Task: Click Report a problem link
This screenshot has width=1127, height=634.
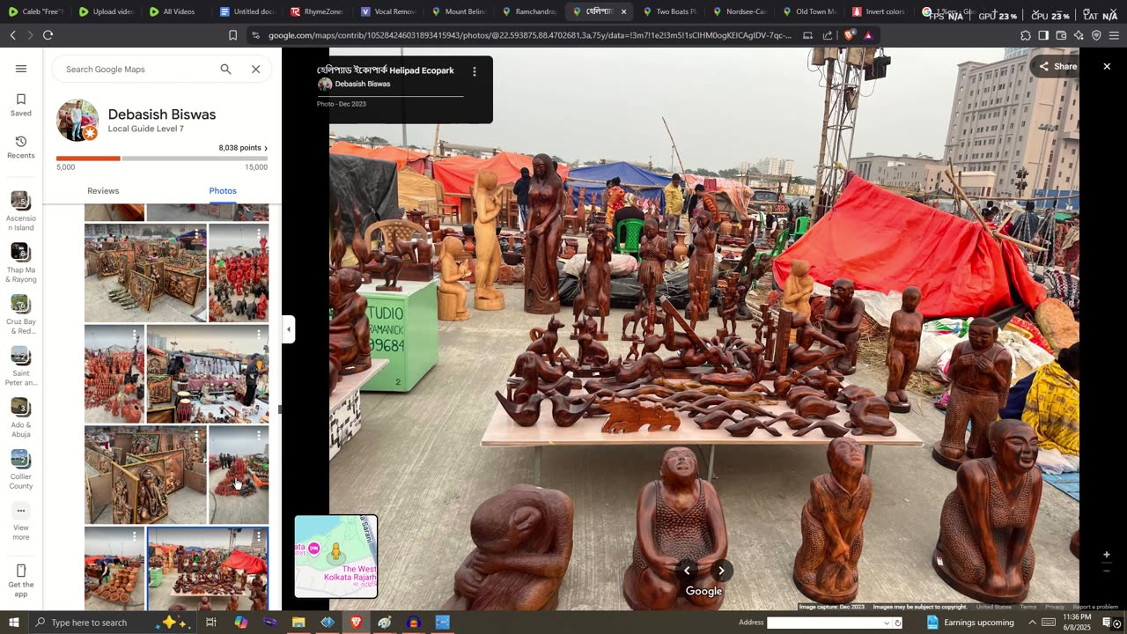Action: [x=1095, y=607]
